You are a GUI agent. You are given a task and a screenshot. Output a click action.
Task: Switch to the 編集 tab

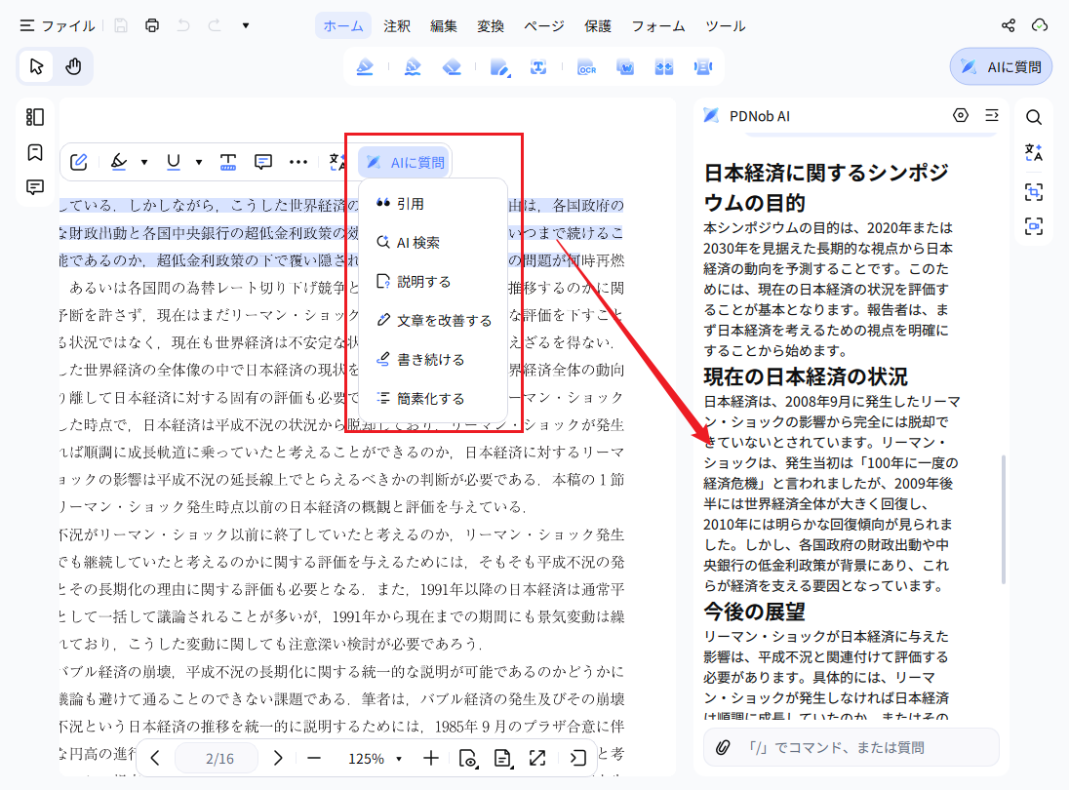point(443,26)
